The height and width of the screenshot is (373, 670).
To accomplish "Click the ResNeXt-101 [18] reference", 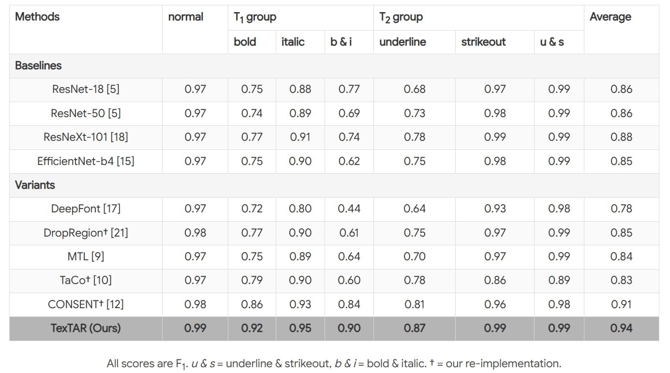I will coord(86,137).
